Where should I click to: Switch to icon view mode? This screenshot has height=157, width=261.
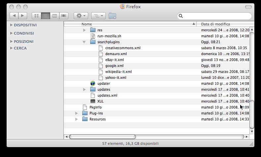coord(36,16)
